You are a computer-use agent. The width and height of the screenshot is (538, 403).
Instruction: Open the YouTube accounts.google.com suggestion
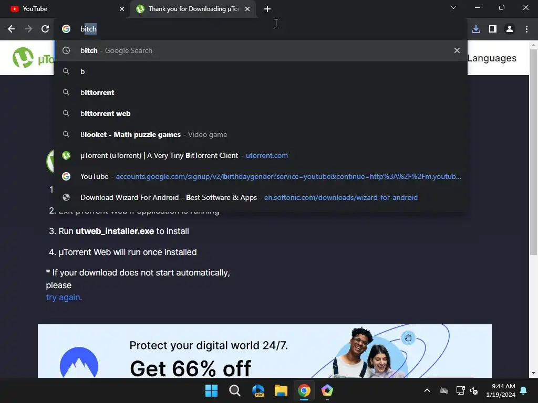point(261,176)
